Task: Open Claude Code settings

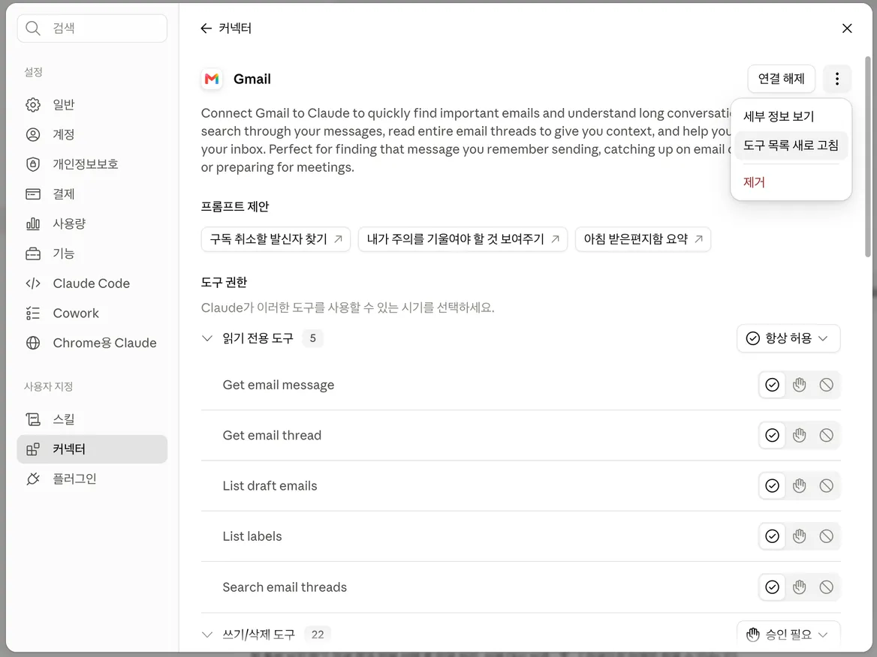Action: (x=92, y=283)
